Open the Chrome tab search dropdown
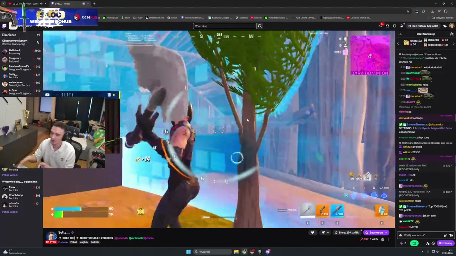 (x=4, y=4)
